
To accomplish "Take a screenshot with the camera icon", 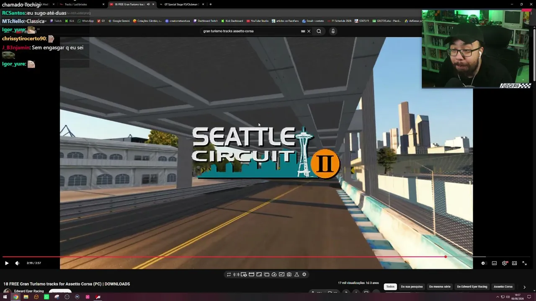I will click(289, 275).
